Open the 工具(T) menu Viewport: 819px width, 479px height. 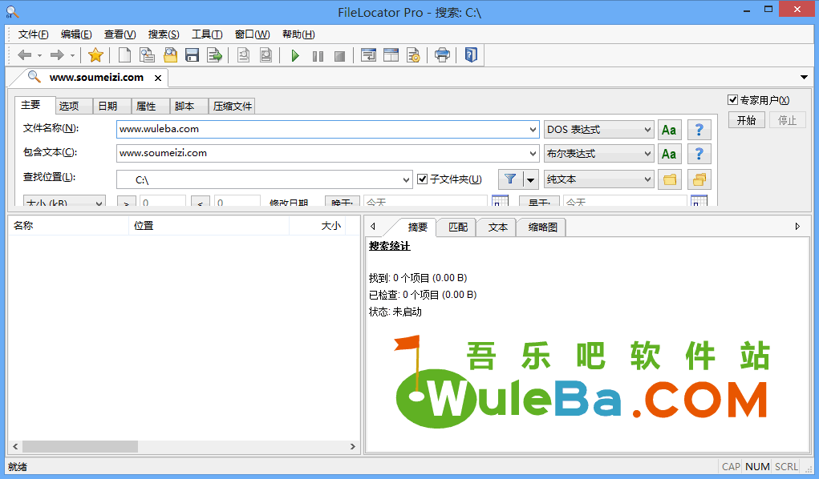click(207, 34)
